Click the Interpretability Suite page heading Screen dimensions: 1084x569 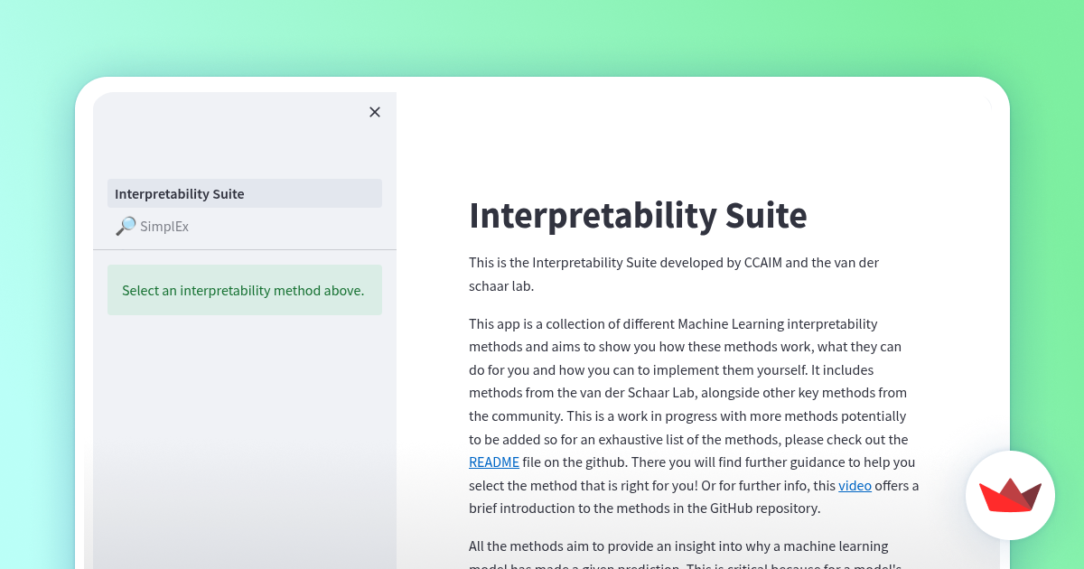[x=638, y=217]
